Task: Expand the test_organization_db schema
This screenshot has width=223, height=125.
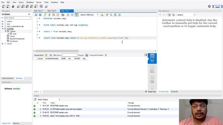Action: tap(2, 26)
